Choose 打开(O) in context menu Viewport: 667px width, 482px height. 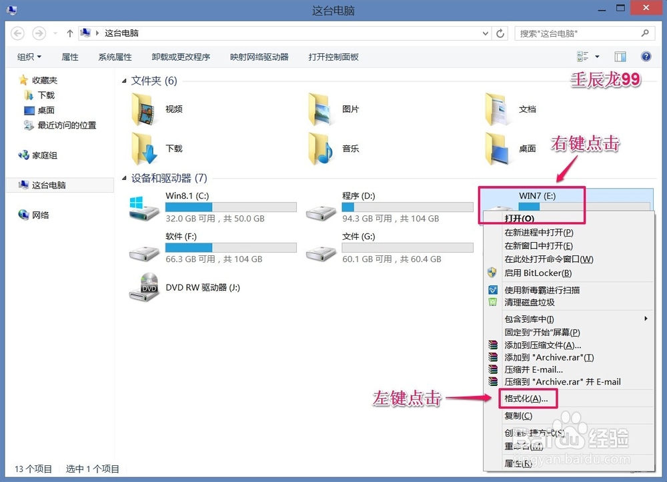[x=519, y=219]
